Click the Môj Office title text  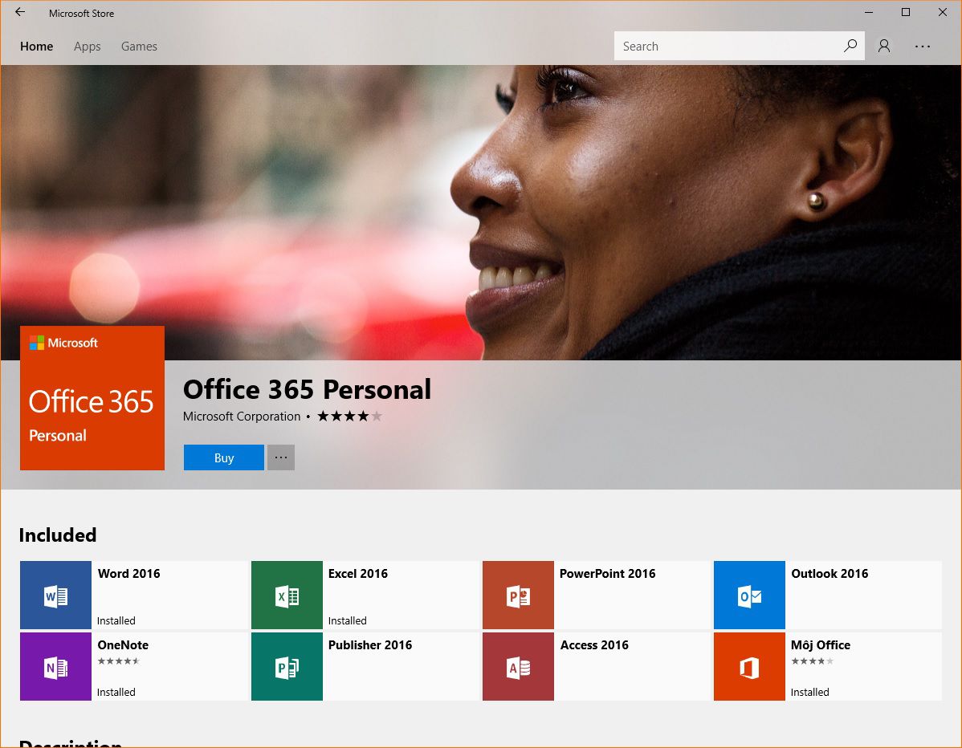[821, 644]
